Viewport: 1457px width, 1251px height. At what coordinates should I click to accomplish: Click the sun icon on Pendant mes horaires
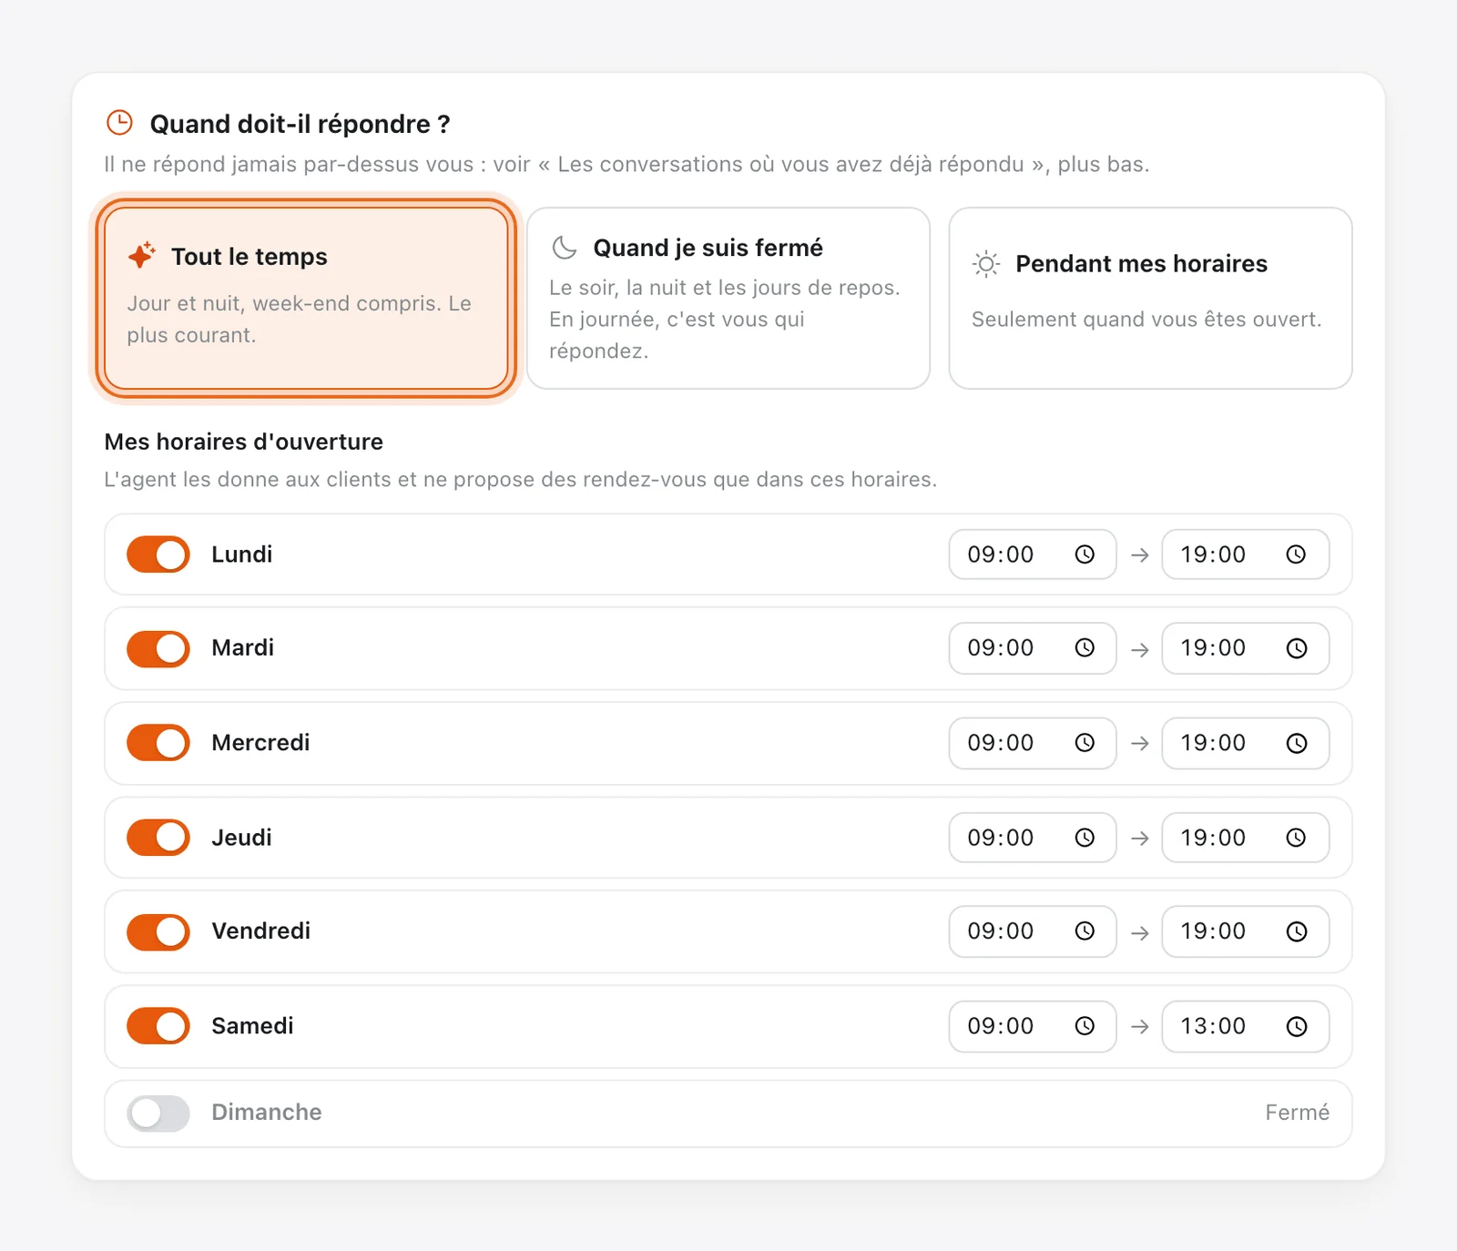coord(986,264)
